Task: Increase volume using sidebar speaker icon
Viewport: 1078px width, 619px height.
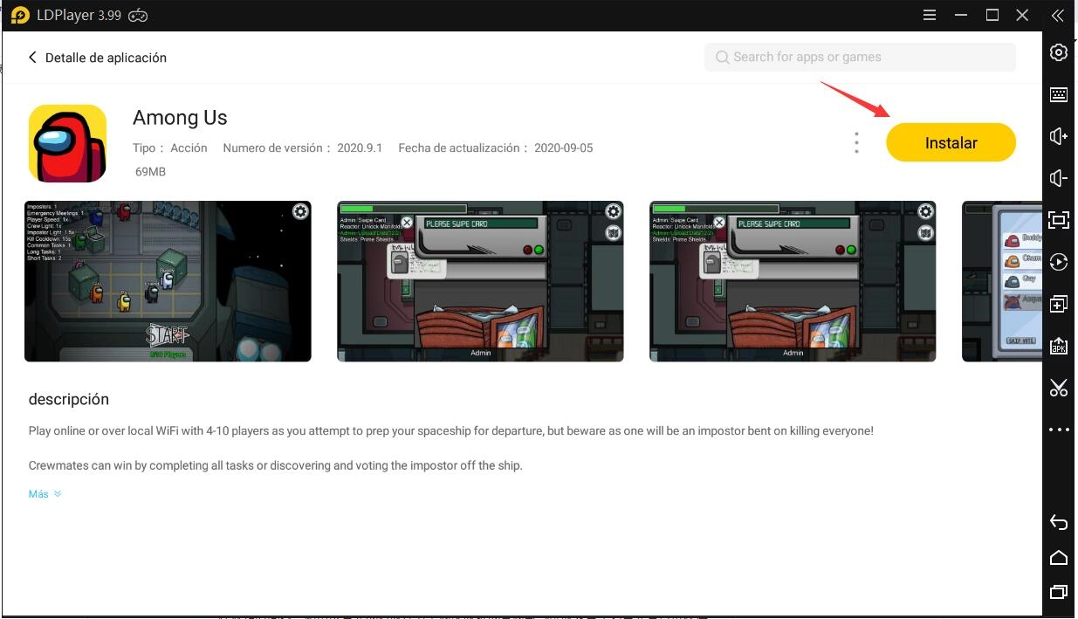Action: pyautogui.click(x=1059, y=136)
